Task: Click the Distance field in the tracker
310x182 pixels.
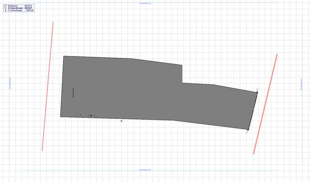Action: (x=19, y=6)
